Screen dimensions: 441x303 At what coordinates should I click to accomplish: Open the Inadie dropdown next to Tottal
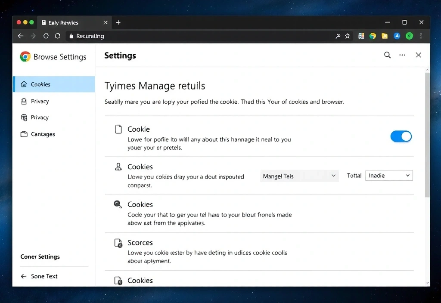[388, 175]
